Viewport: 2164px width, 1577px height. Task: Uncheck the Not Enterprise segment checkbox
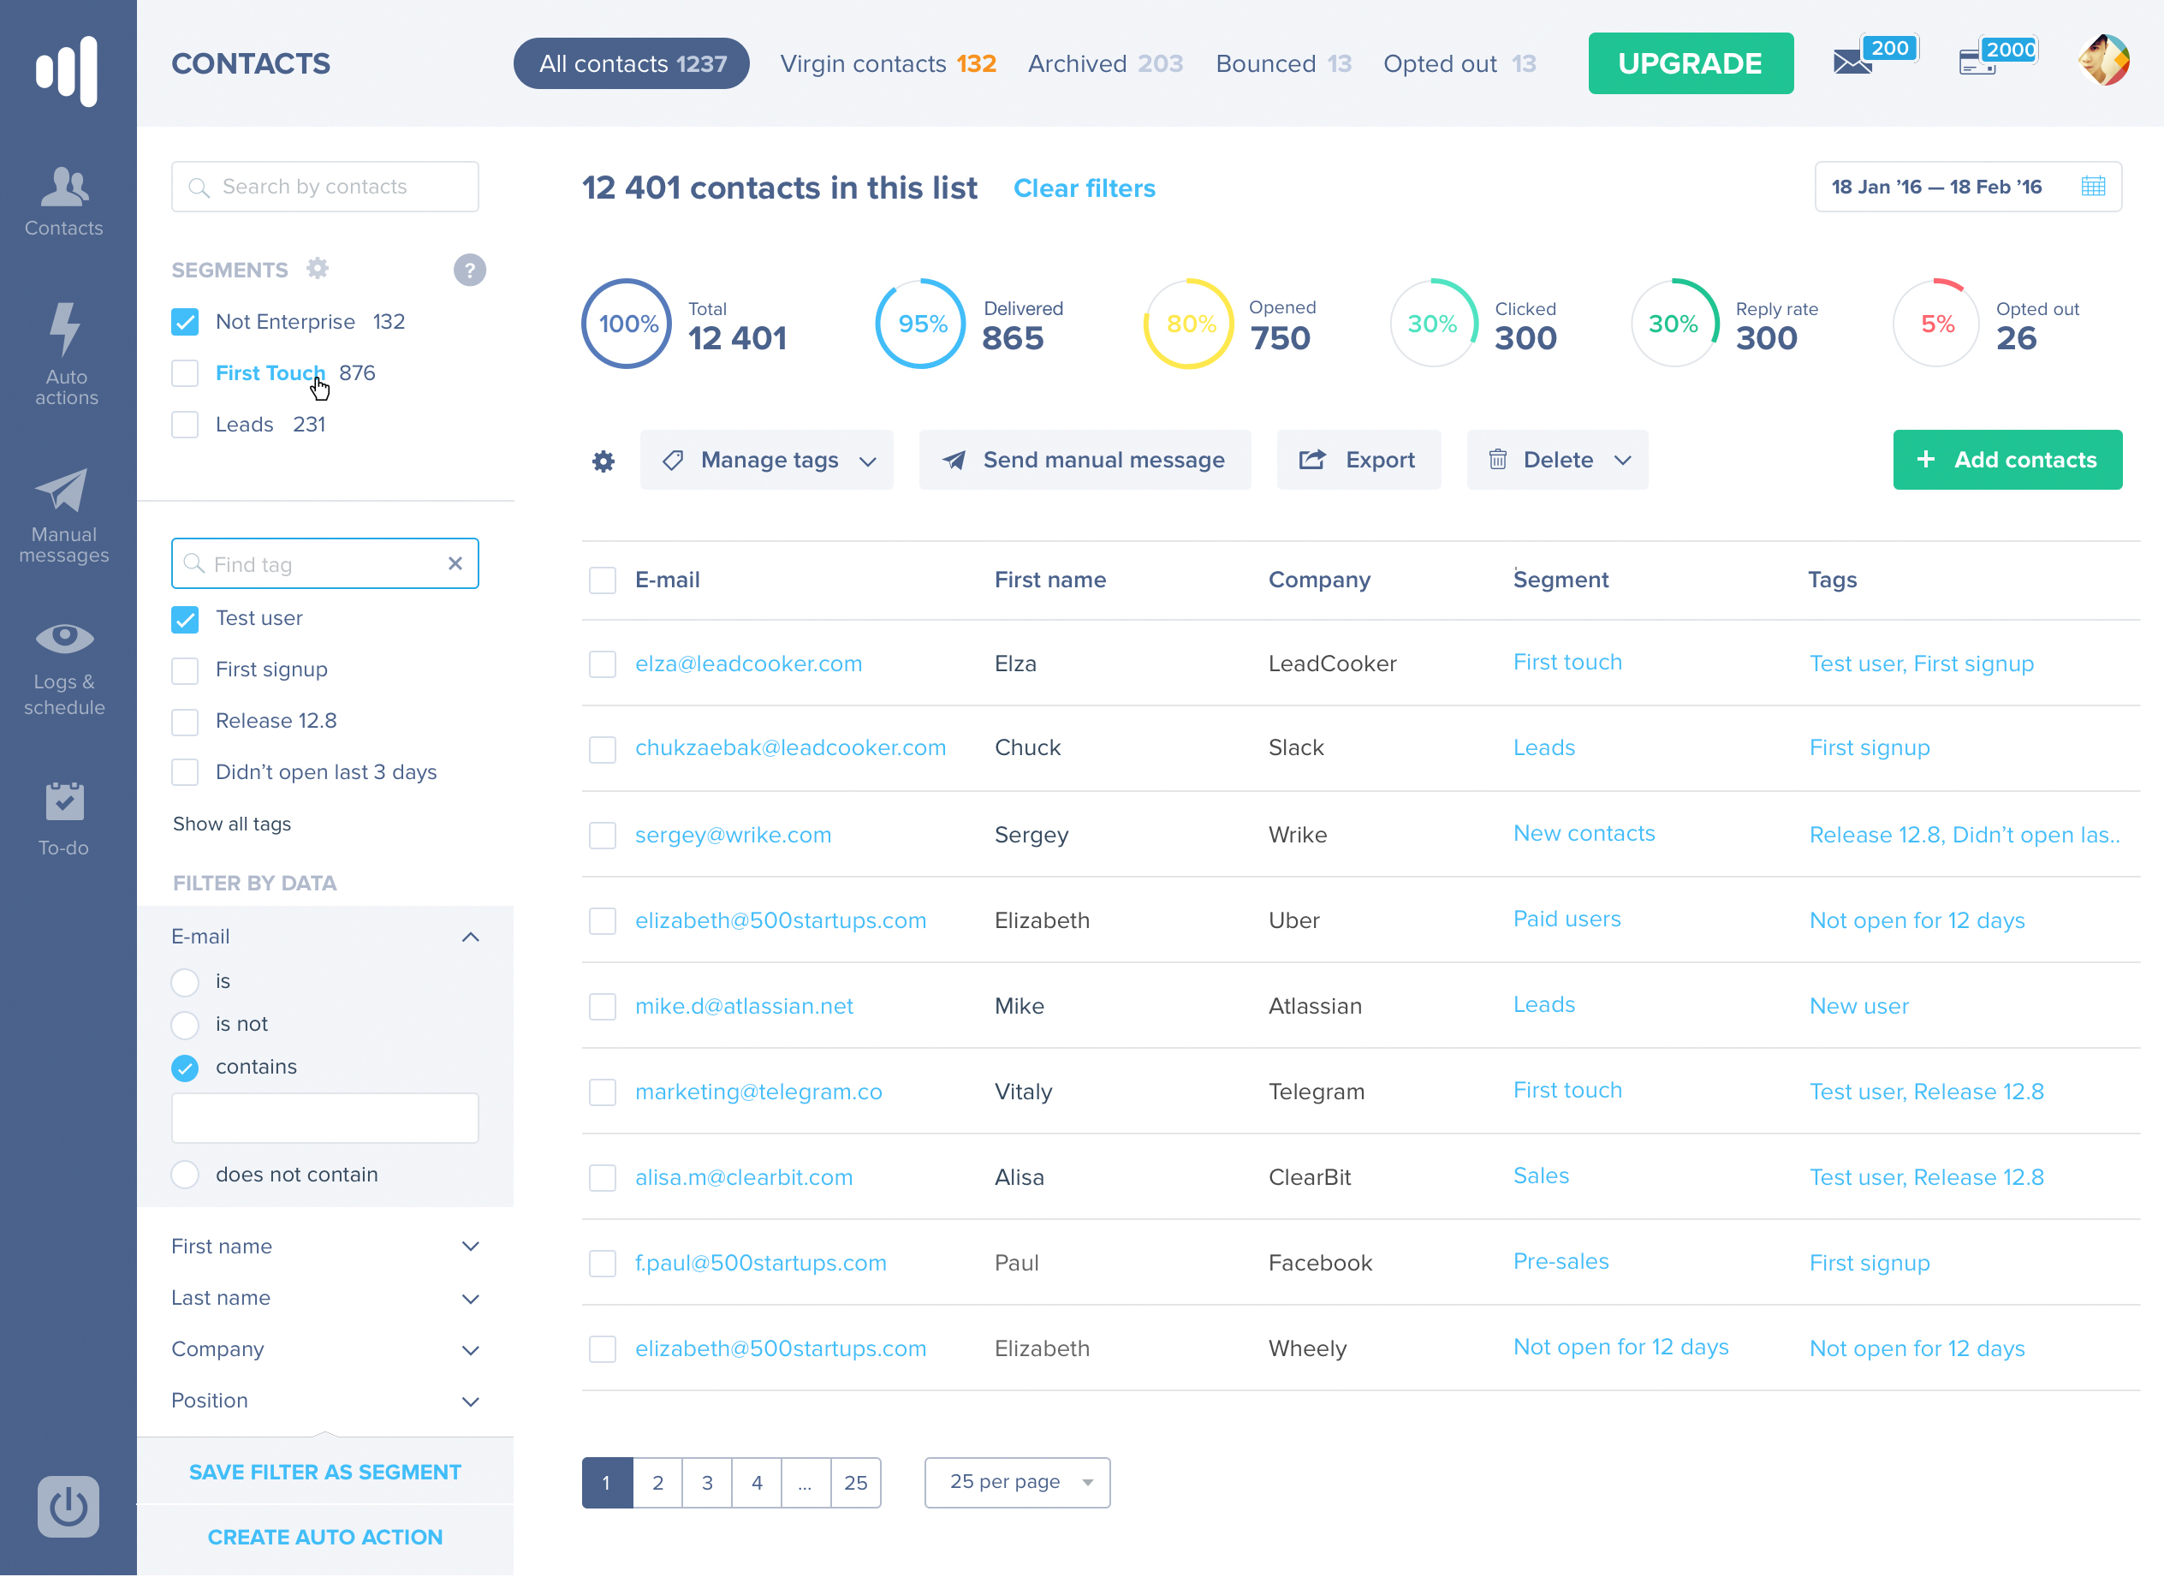185,323
